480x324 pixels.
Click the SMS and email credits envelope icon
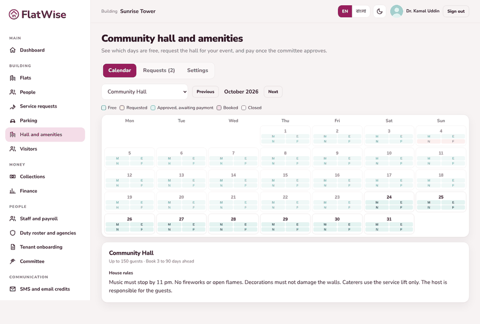(x=12, y=289)
